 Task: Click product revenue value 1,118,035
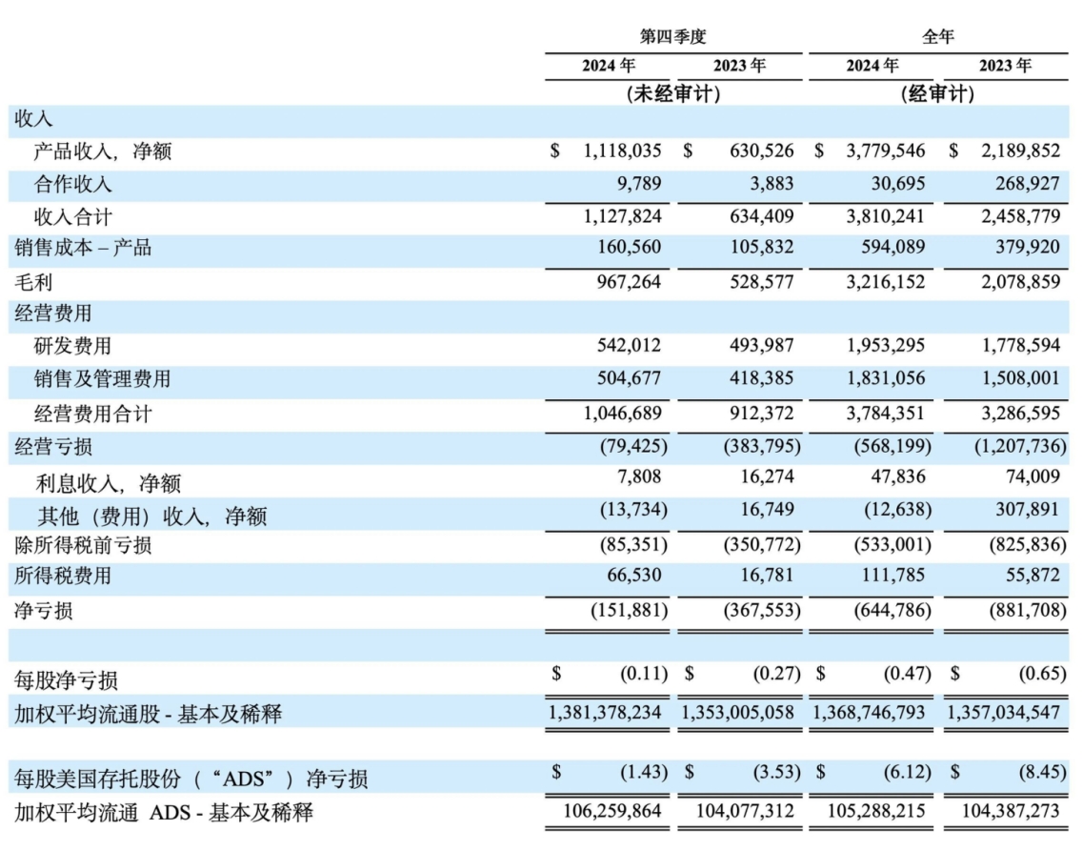pos(622,151)
